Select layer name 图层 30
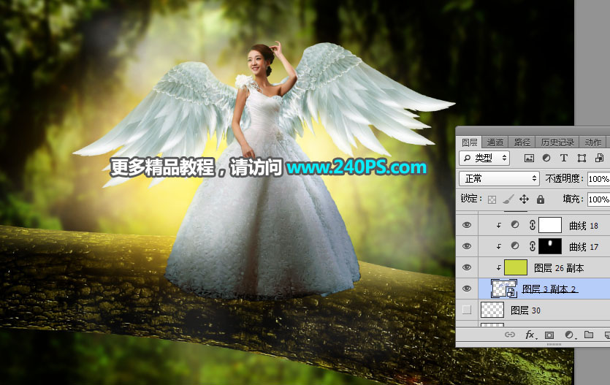 (525, 310)
